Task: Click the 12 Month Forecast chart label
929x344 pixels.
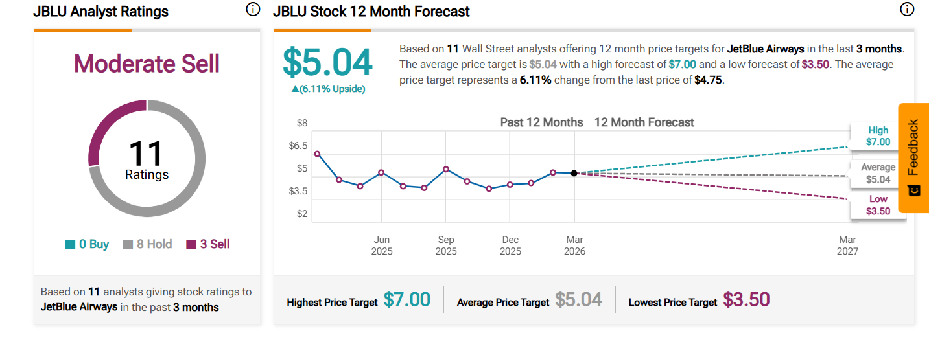Action: (644, 122)
